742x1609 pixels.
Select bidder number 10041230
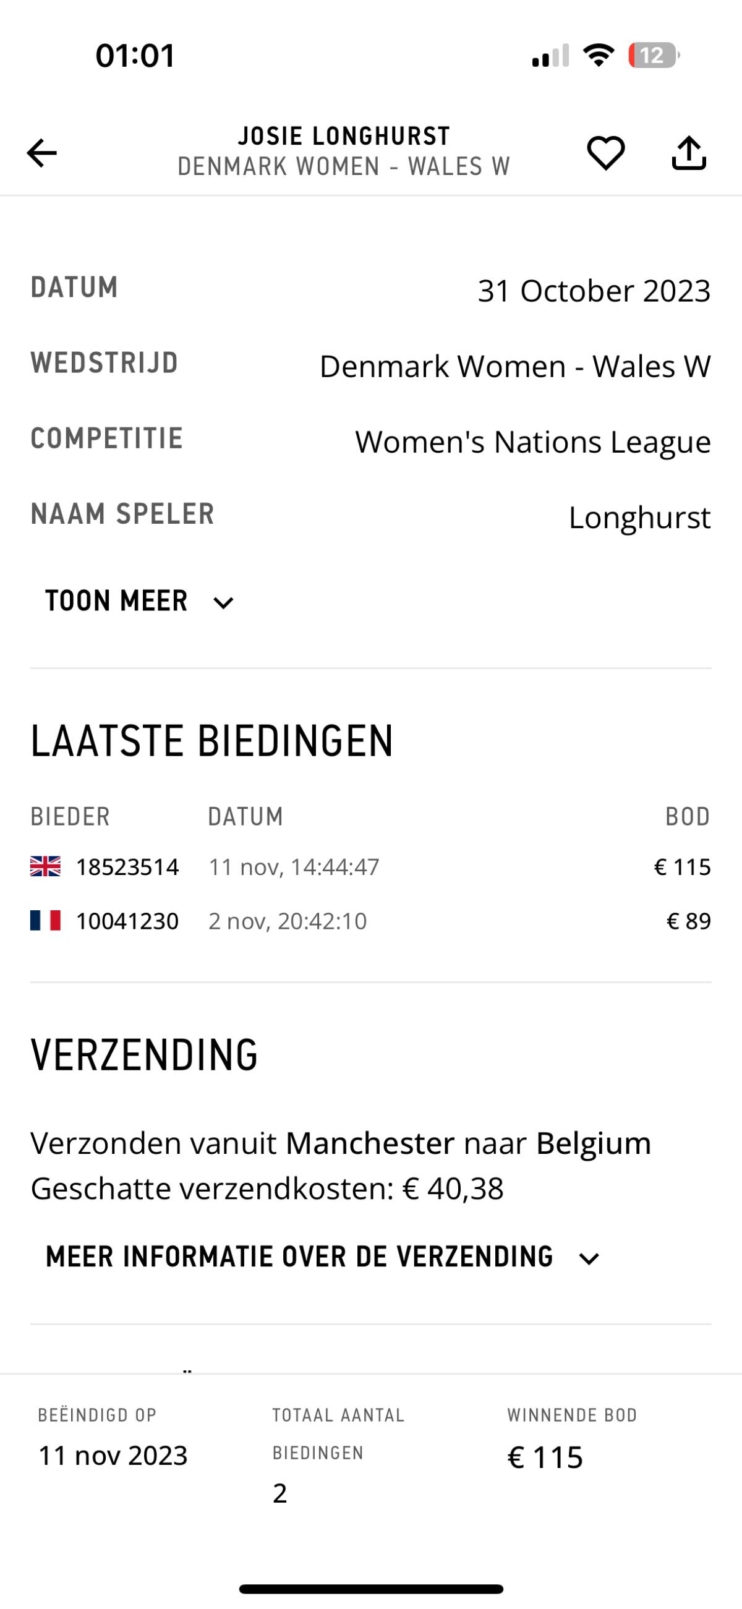[x=127, y=921]
